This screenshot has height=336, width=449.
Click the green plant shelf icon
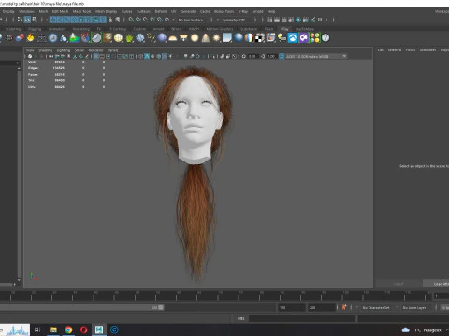click(129, 38)
